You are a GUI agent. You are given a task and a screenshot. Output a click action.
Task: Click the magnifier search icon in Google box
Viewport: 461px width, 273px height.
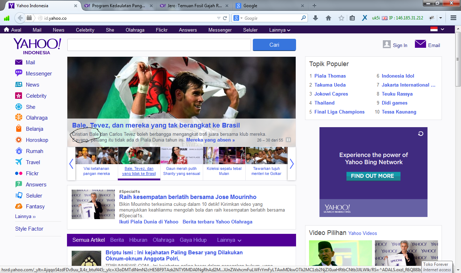[304, 18]
